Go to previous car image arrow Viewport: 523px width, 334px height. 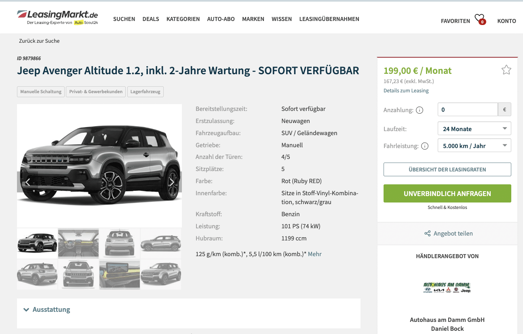coord(27,182)
